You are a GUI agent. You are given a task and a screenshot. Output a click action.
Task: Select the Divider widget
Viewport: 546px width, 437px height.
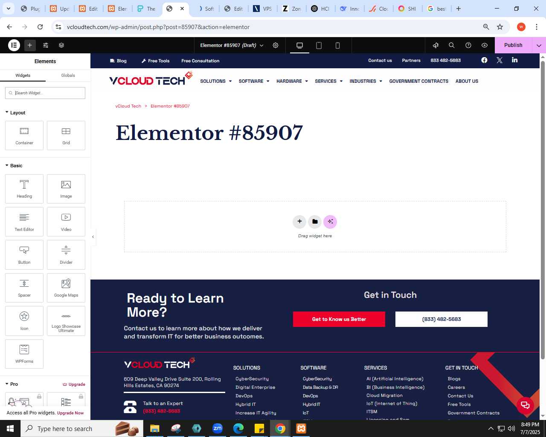point(66,254)
